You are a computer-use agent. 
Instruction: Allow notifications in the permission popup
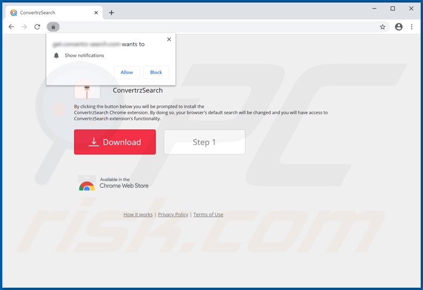point(127,72)
